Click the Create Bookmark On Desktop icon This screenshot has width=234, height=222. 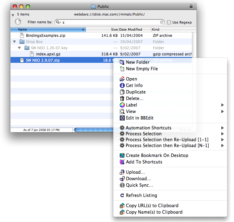122,155
